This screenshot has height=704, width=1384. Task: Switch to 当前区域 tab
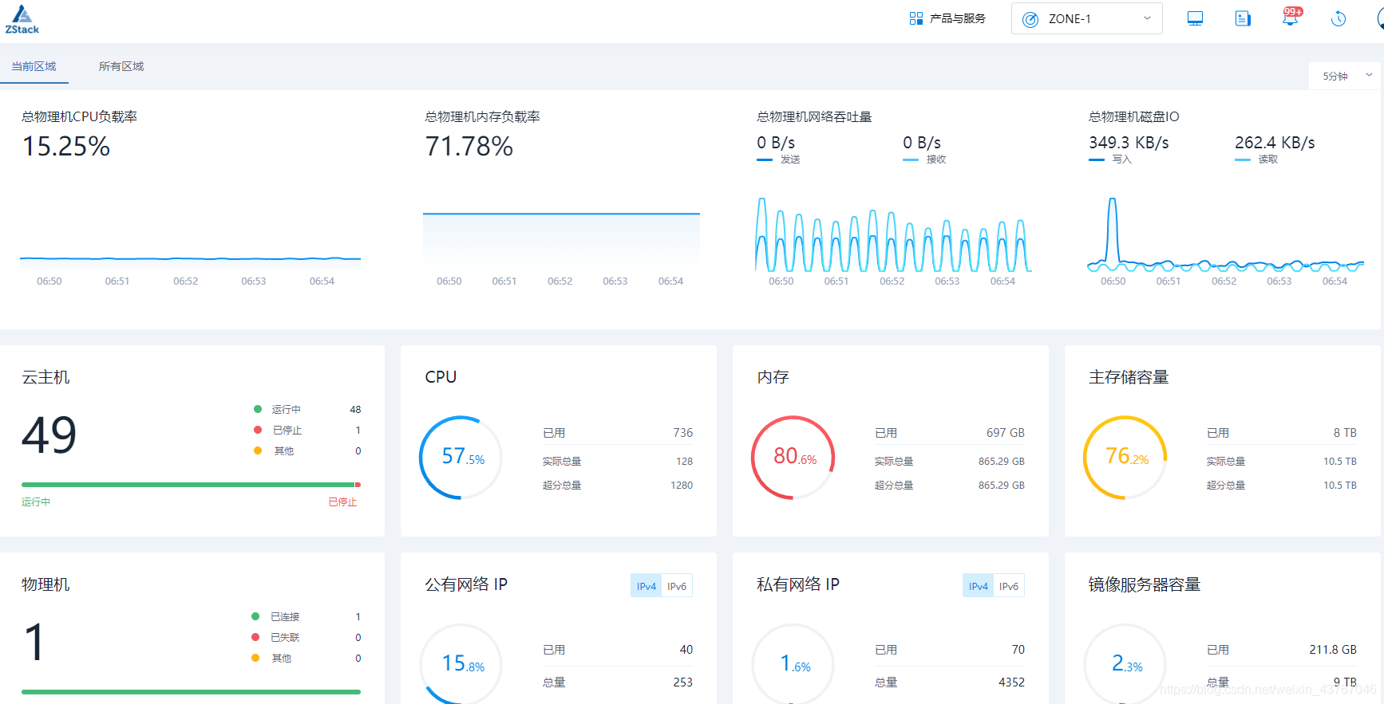pyautogui.click(x=34, y=66)
